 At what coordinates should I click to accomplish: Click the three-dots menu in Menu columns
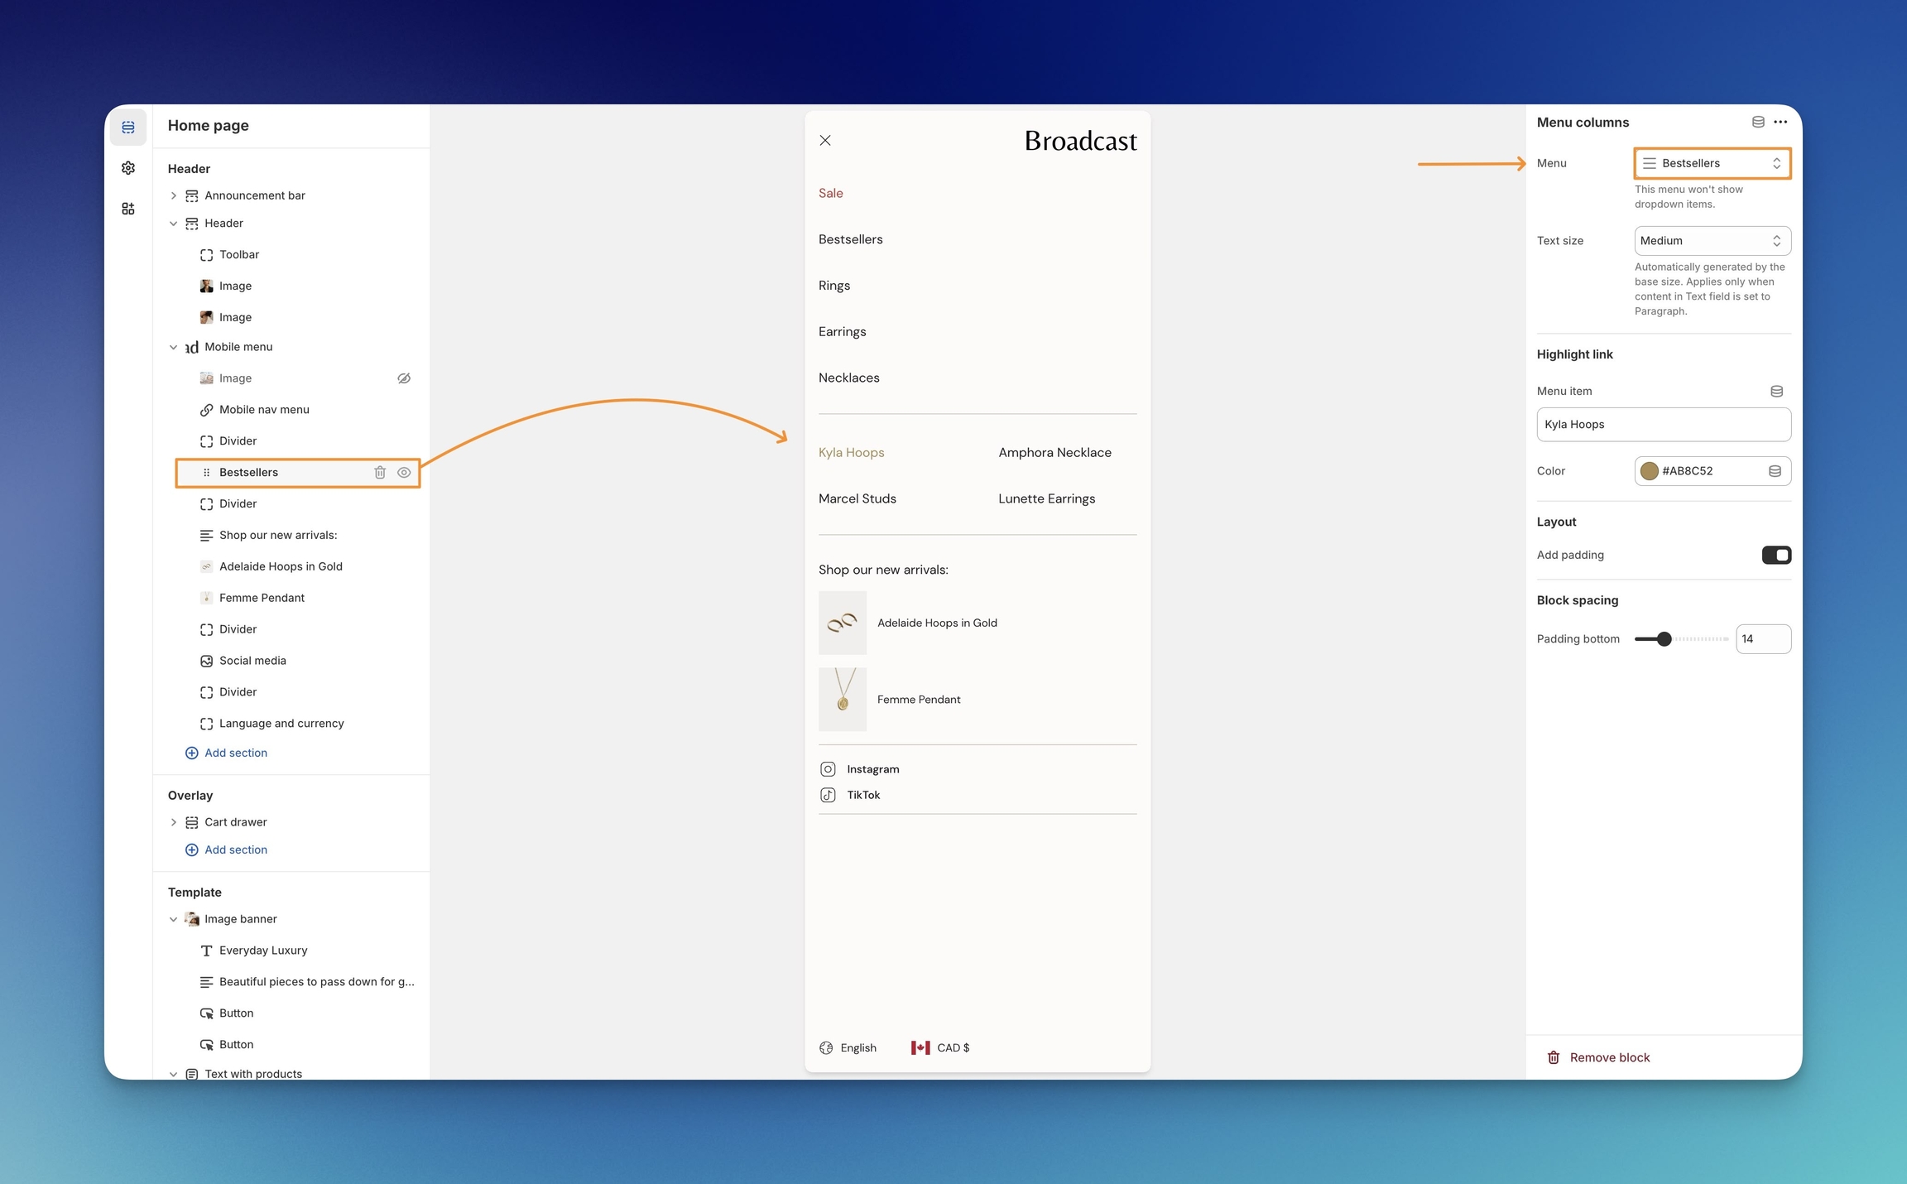pyautogui.click(x=1780, y=122)
